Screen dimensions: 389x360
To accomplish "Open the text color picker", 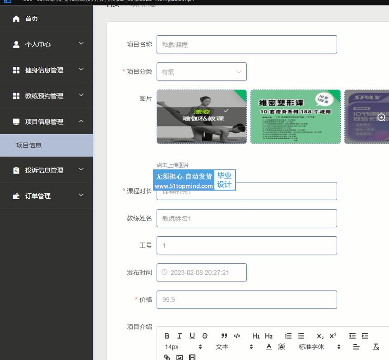I will [x=269, y=346].
